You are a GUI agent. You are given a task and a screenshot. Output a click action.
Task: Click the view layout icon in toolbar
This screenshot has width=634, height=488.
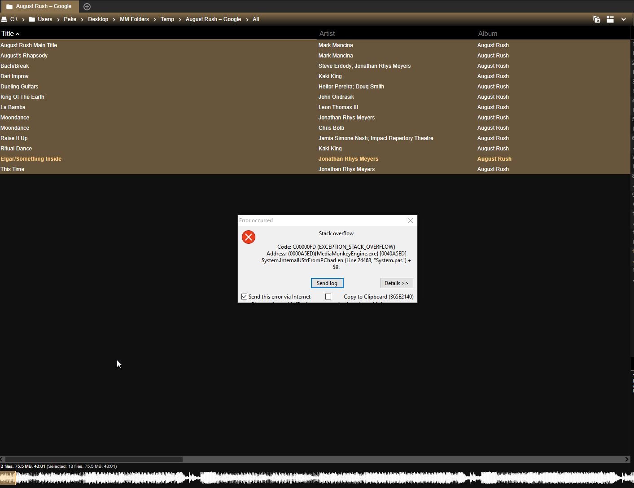(610, 19)
